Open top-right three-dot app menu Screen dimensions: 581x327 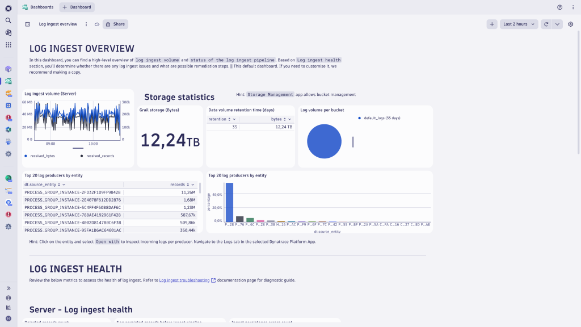(x=573, y=7)
